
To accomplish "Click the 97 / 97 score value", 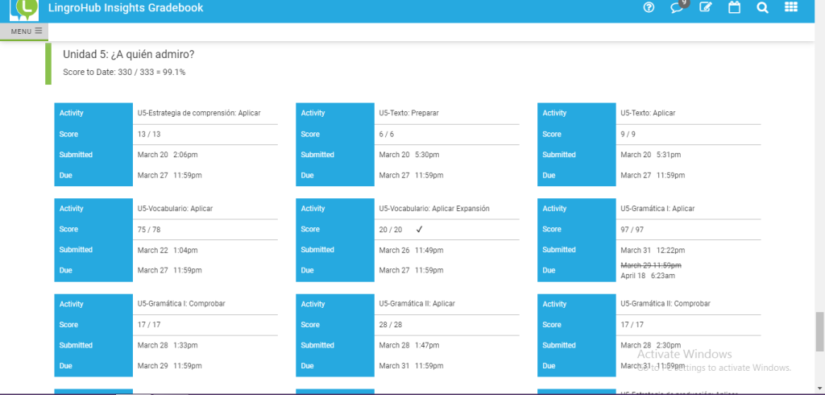I will [632, 230].
